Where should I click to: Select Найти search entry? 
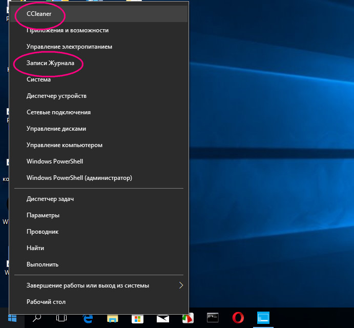(99, 248)
